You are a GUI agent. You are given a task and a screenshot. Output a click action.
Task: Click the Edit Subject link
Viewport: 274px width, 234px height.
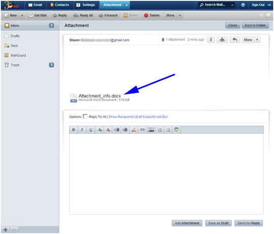pyautogui.click(x=145, y=117)
